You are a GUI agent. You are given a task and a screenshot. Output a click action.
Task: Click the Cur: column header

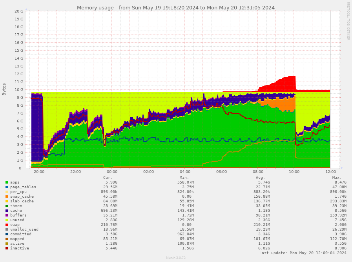(108, 177)
